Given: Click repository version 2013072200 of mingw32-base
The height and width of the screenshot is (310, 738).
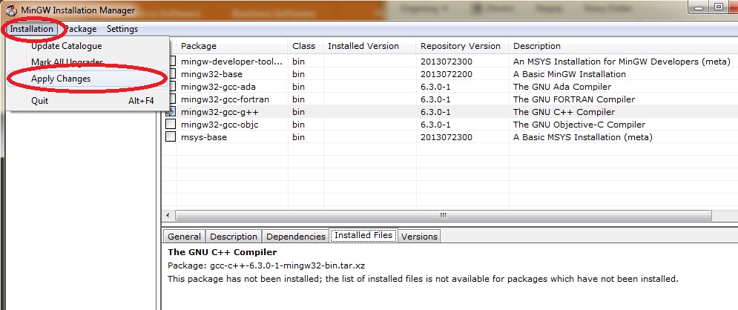Looking at the screenshot, I should [447, 74].
